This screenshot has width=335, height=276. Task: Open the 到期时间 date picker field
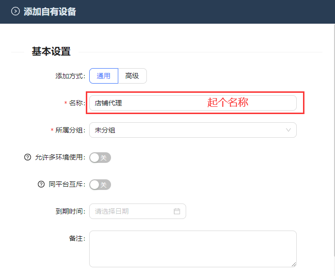click(133, 211)
